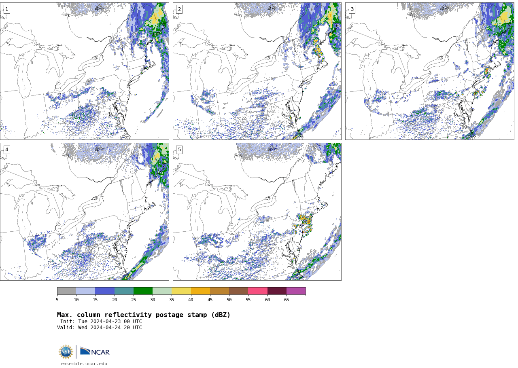Select the light blue 10-15 dBZ swatch
This screenshot has width=518, height=368.
[x=85, y=291]
